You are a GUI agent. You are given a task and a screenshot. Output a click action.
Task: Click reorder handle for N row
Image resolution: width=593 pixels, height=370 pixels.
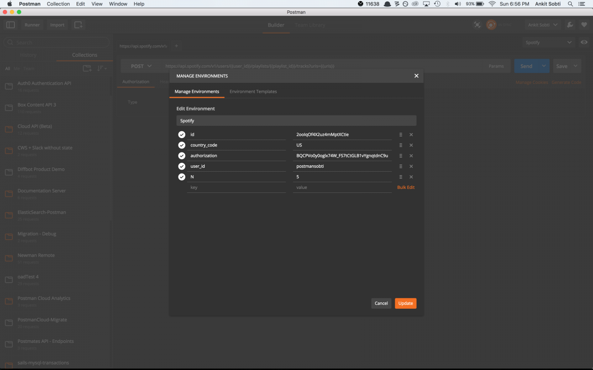(x=401, y=177)
